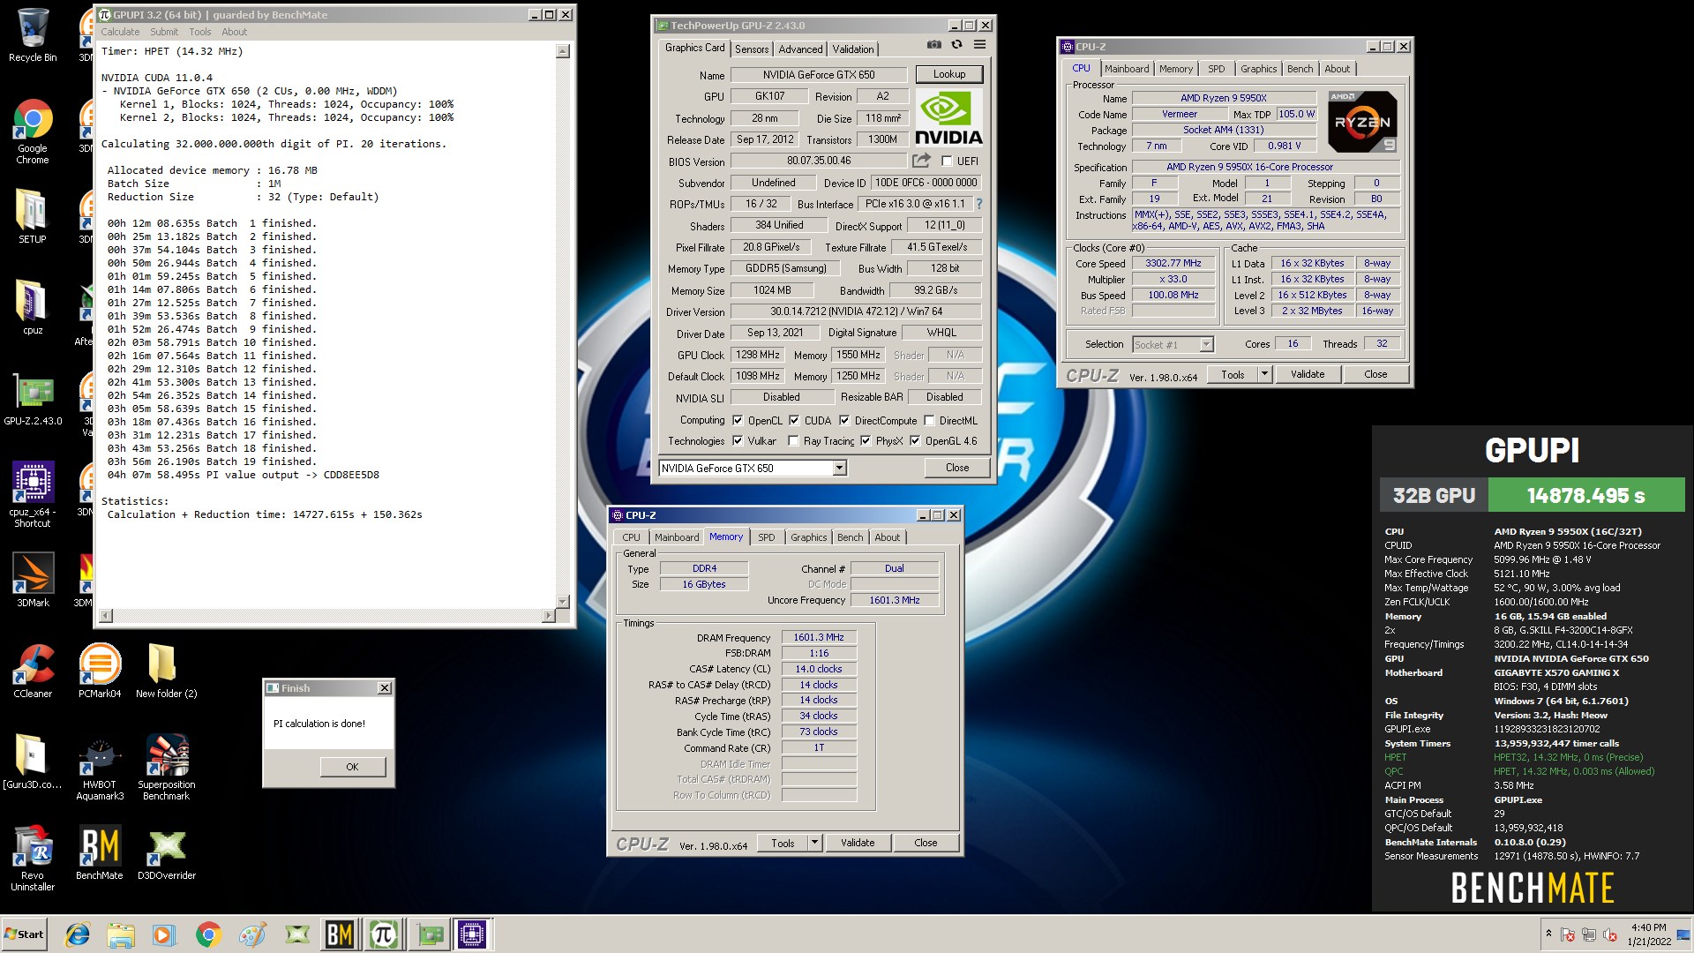Open cpuz_x64 Shortcut desktop icon
This screenshot has height=953, width=1694.
33,494
